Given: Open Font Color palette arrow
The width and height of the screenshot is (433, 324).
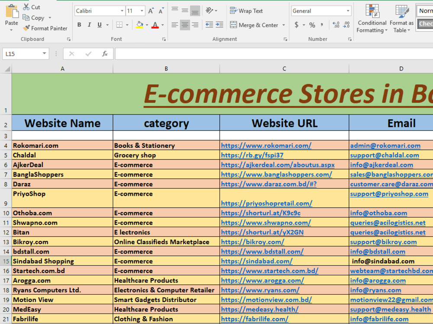Looking at the screenshot, I should [163, 25].
